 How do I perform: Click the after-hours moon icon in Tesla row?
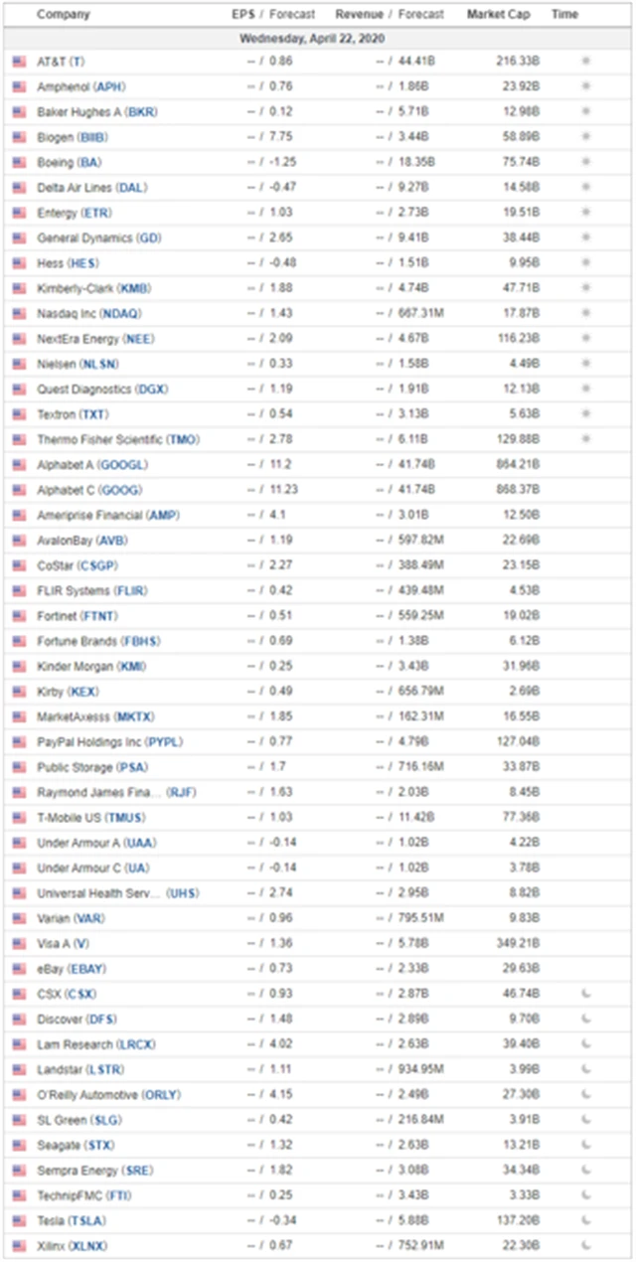coord(586,1220)
